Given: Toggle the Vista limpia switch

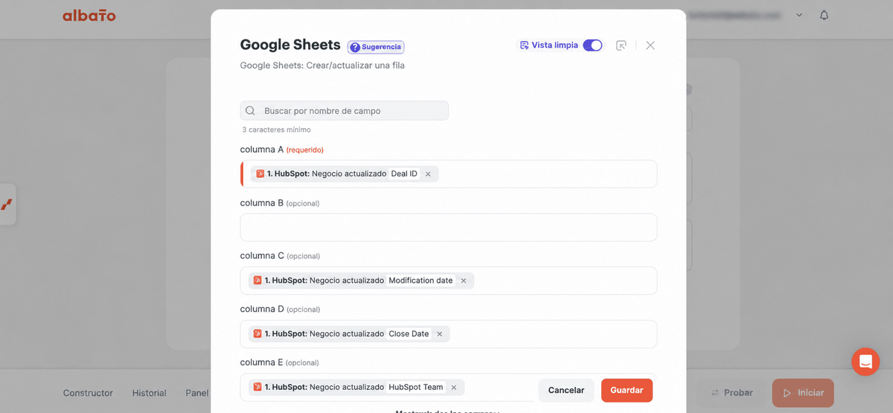Looking at the screenshot, I should (592, 45).
